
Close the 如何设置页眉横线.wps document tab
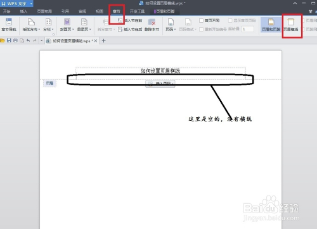click(96, 40)
